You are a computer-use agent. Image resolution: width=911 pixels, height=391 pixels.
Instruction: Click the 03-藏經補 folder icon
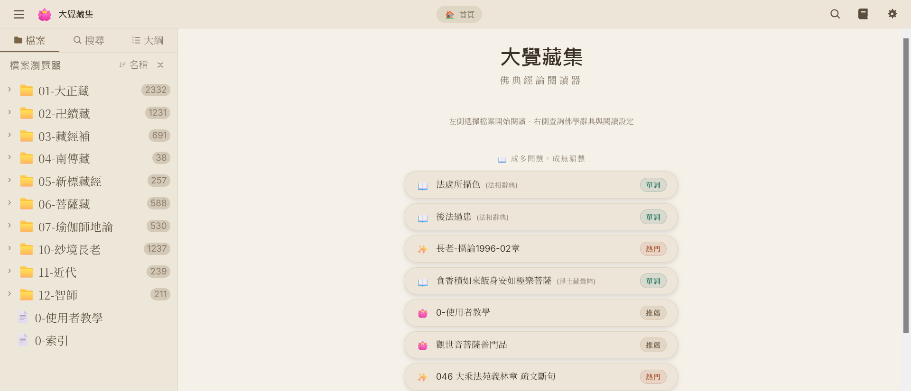[27, 136]
